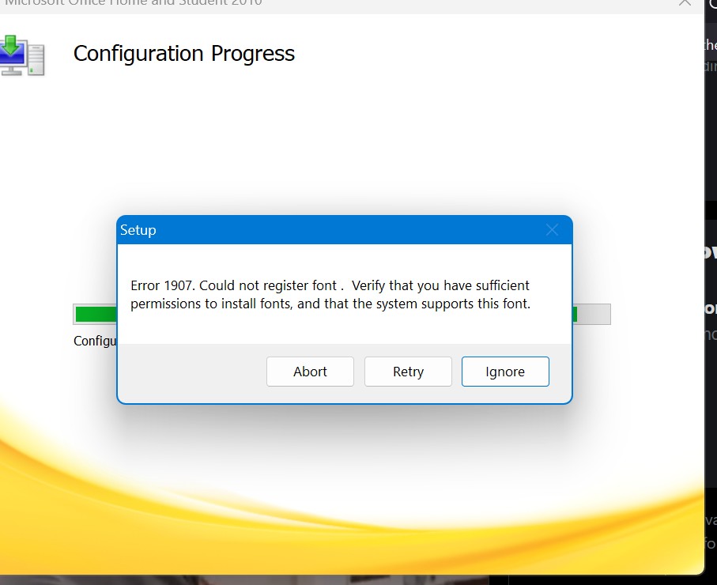Image resolution: width=717 pixels, height=585 pixels.
Task: Click the Abort button in Setup dialog
Action: point(310,372)
